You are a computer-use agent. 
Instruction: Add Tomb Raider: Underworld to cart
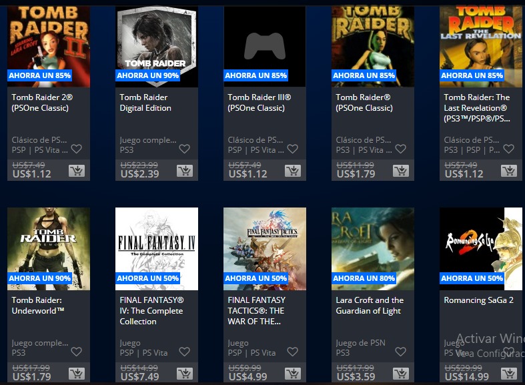point(77,374)
